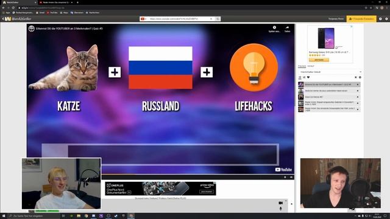
Task: Select the second playlist entry
Action: (329, 91)
